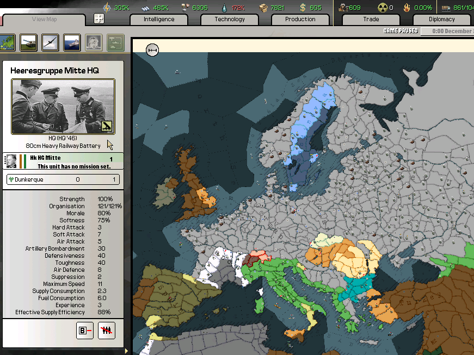
Task: Click the air units plane icon
Action: click(x=50, y=42)
